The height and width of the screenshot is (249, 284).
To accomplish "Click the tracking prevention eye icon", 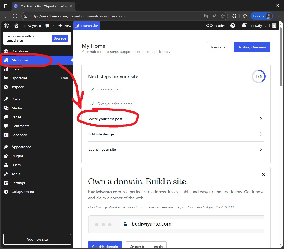I will 206,16.
